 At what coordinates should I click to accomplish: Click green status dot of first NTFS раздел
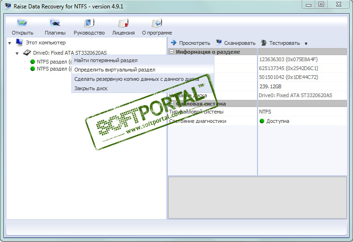coord(33,62)
